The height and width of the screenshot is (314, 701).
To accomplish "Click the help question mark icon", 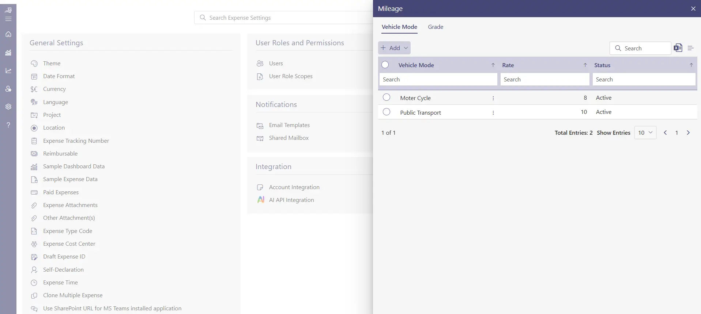I will coord(8,125).
